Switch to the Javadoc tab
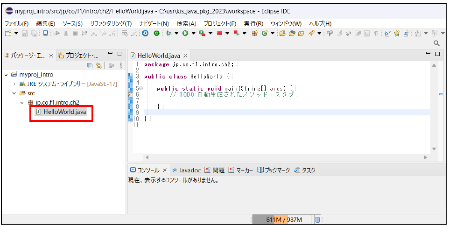Screen dimensions: 449x227 [x=187, y=170]
